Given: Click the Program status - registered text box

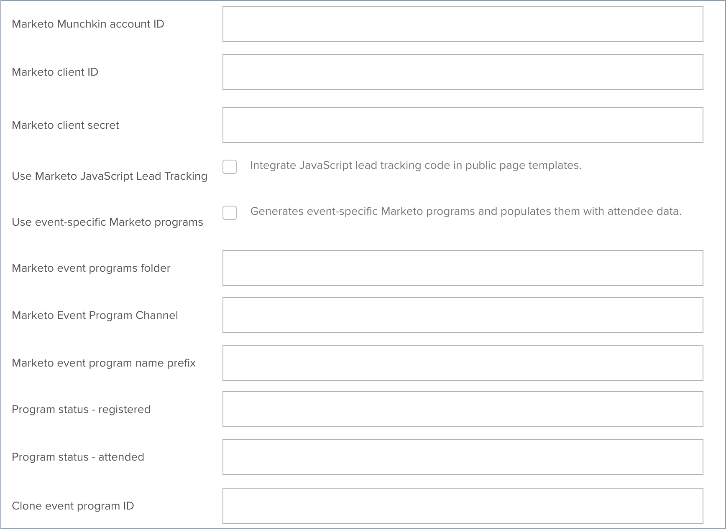Looking at the screenshot, I should point(463,409).
